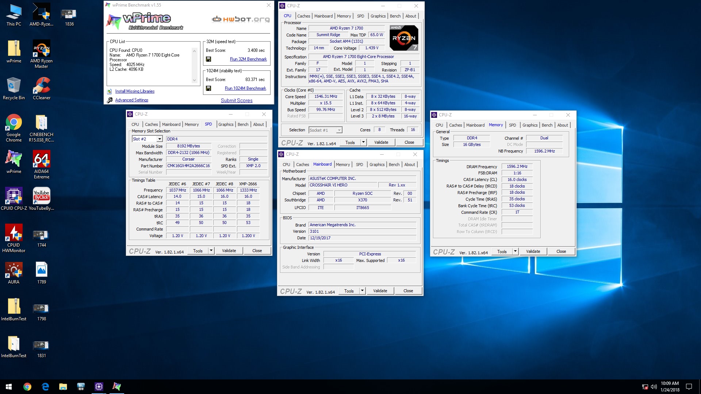Open the Action Center notifications icon
The image size is (701, 394).
689,387
